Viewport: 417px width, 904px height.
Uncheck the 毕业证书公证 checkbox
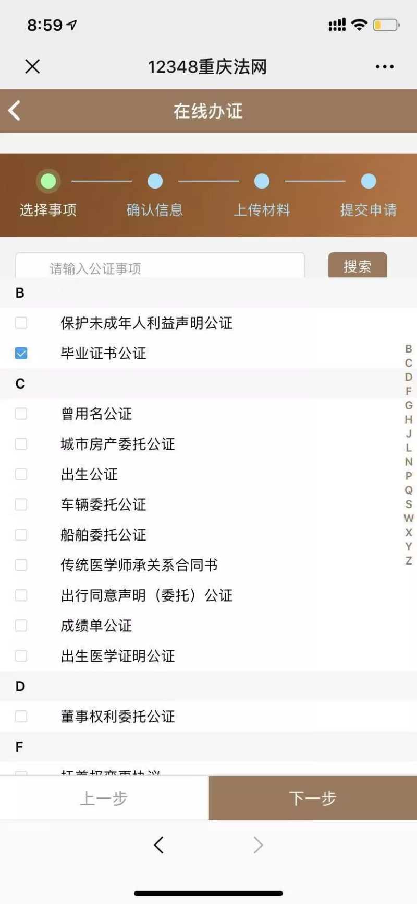click(21, 354)
